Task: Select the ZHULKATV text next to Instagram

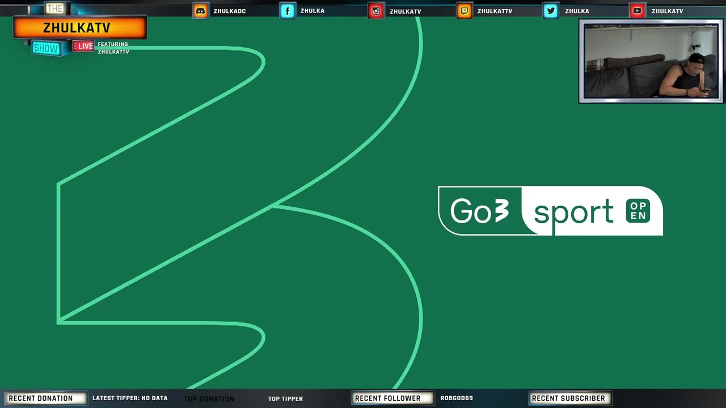Action: pyautogui.click(x=406, y=11)
